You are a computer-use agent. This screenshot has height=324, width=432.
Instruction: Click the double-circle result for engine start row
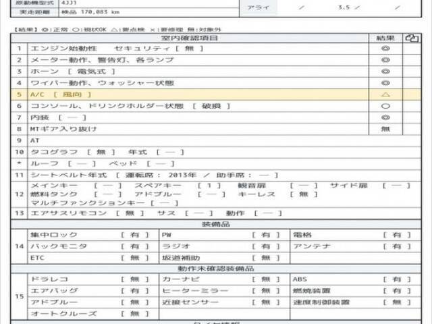[x=385, y=49]
